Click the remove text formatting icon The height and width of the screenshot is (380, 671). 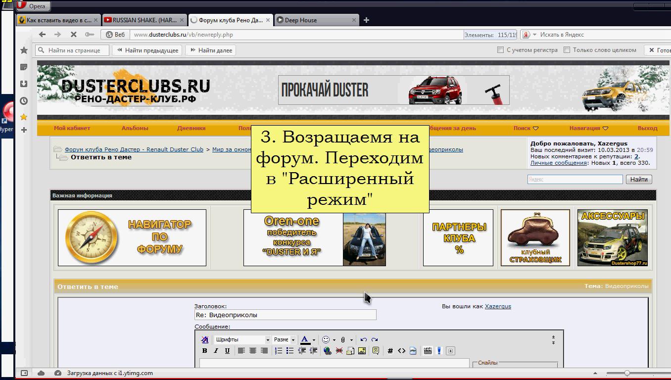click(204, 339)
